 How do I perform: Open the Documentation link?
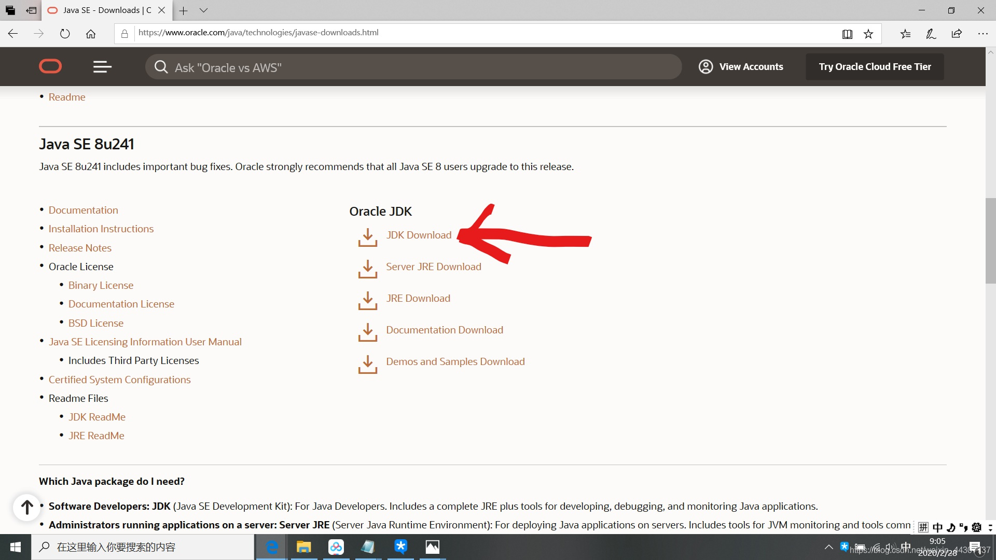tap(84, 210)
